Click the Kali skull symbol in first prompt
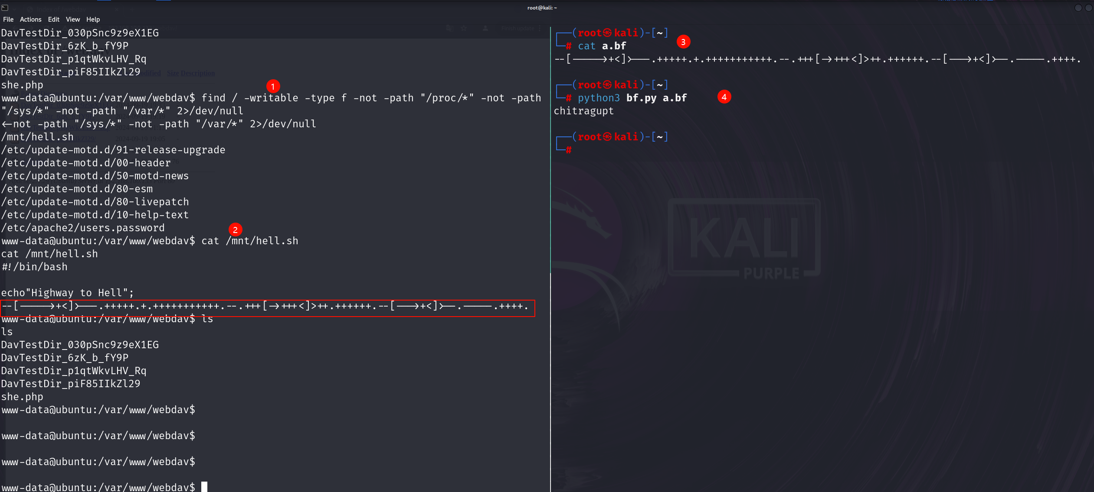The width and height of the screenshot is (1094, 492). [607, 33]
